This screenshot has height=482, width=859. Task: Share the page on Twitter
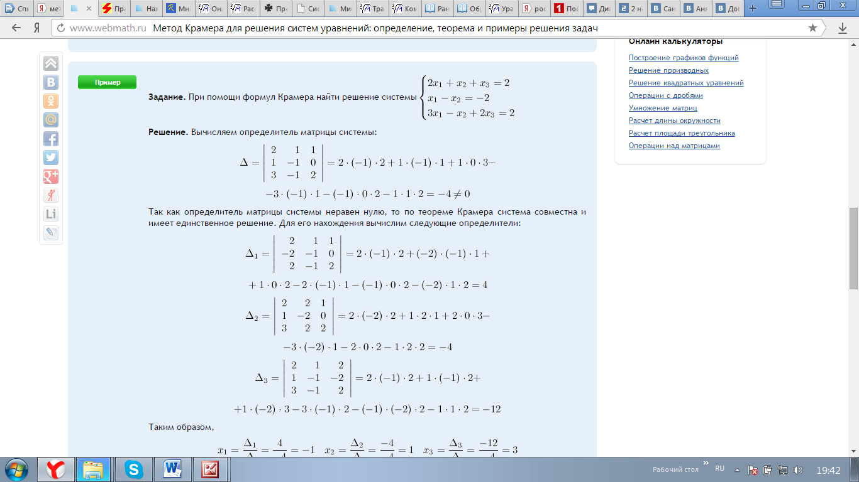(x=51, y=158)
